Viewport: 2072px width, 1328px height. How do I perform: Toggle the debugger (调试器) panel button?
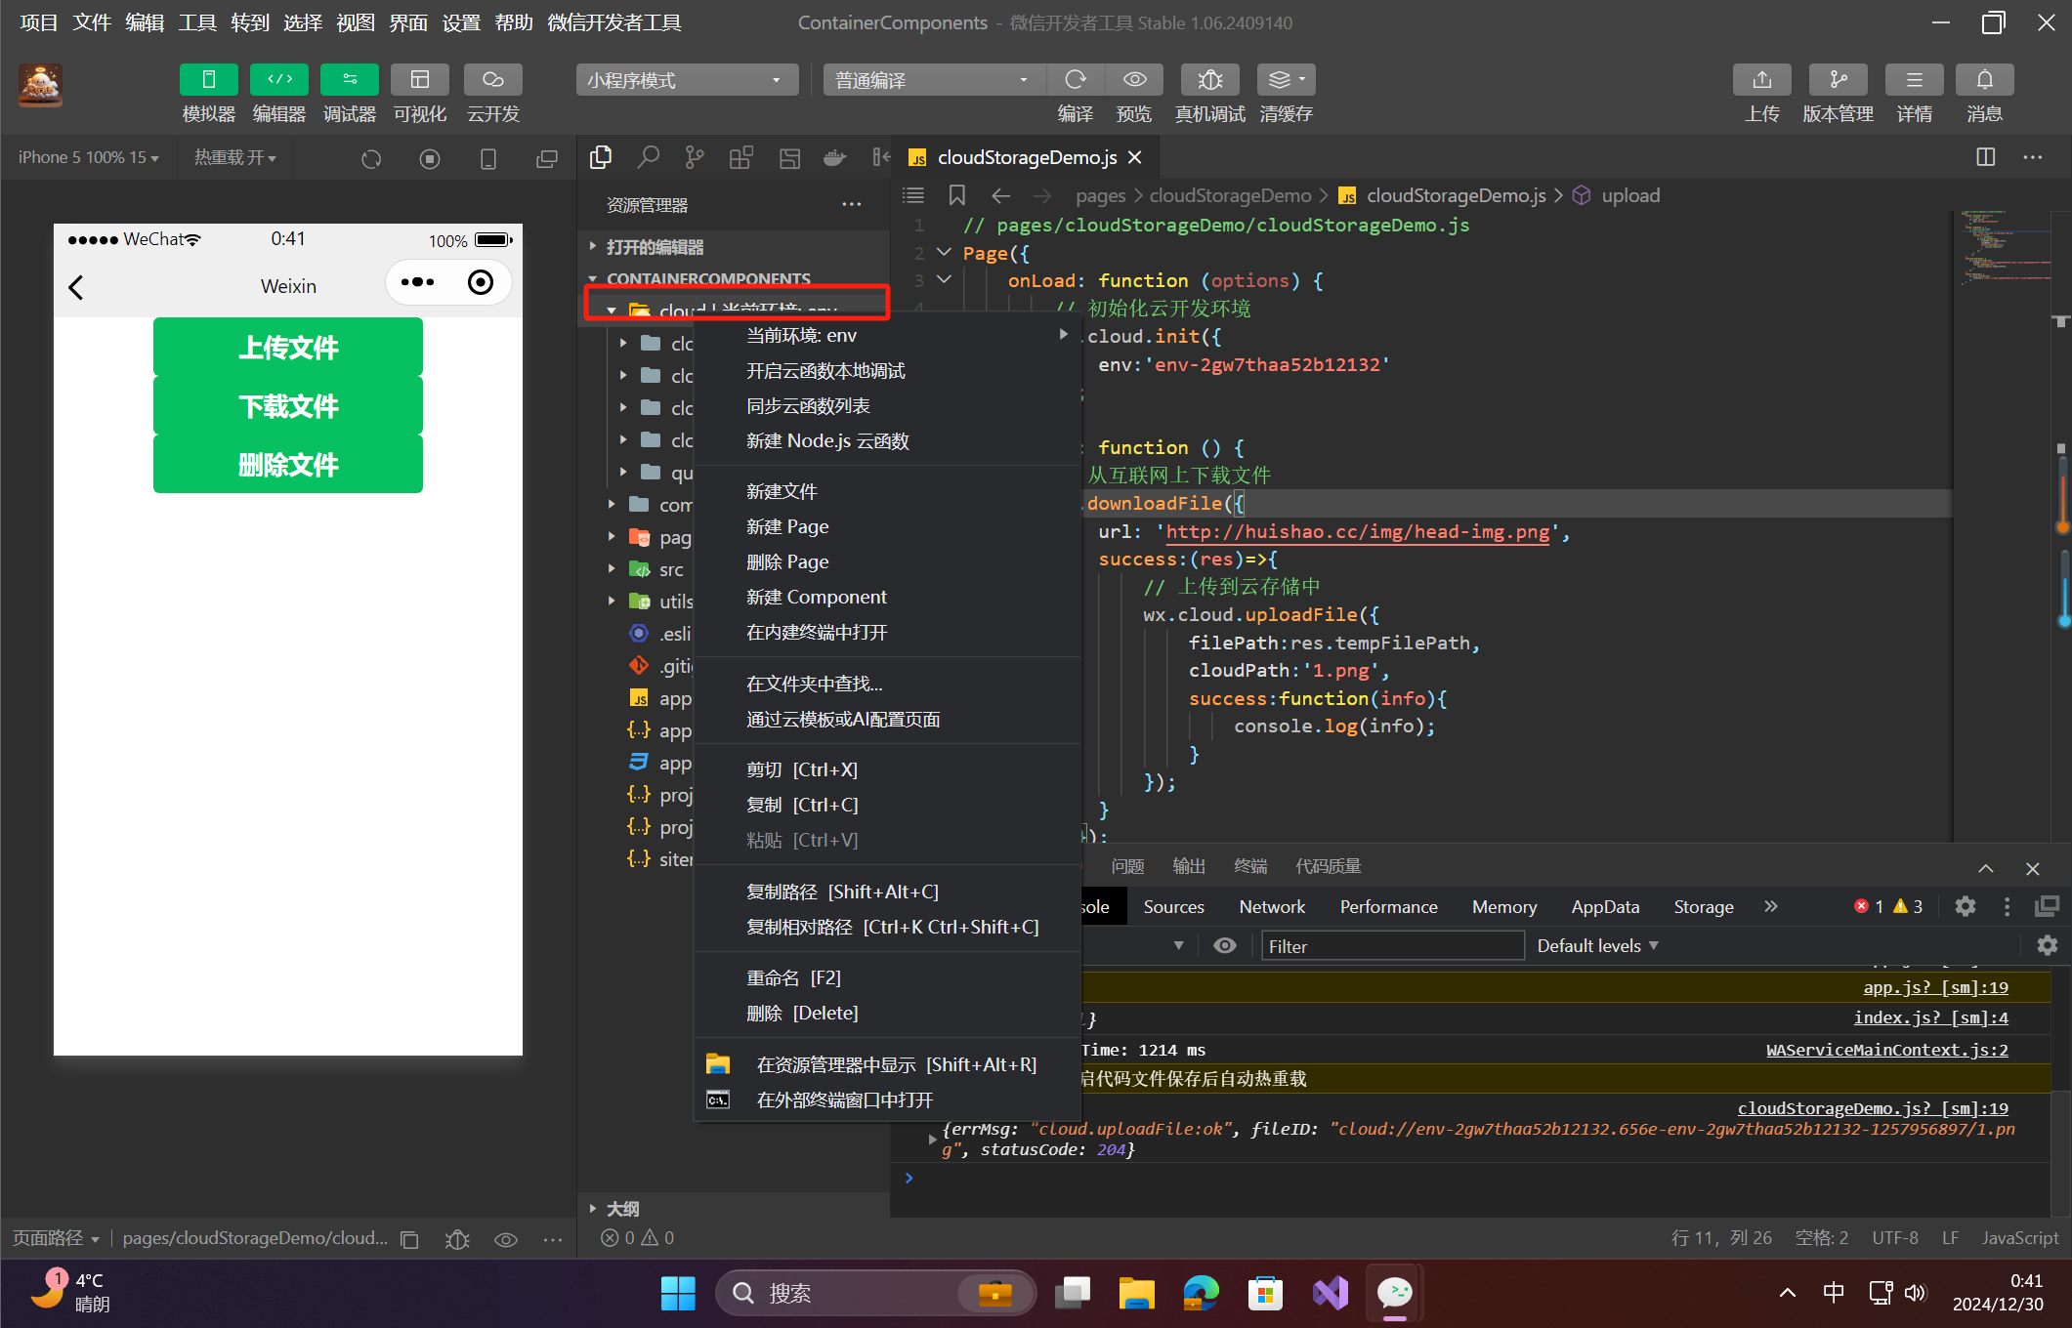[x=349, y=80]
